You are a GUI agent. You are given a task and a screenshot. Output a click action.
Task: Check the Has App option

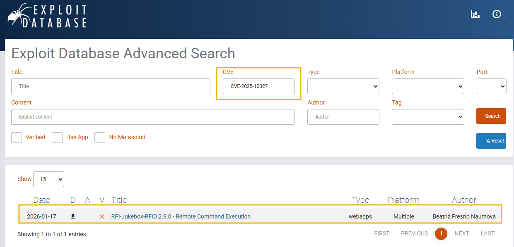pos(57,137)
